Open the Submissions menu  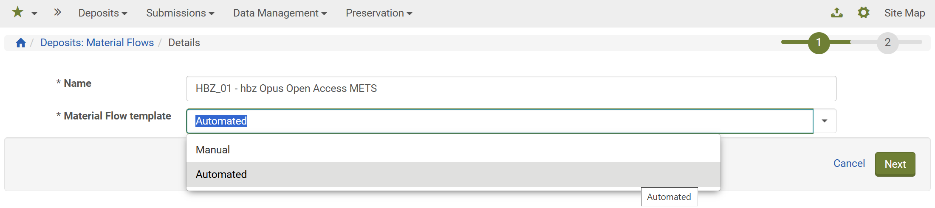click(180, 13)
